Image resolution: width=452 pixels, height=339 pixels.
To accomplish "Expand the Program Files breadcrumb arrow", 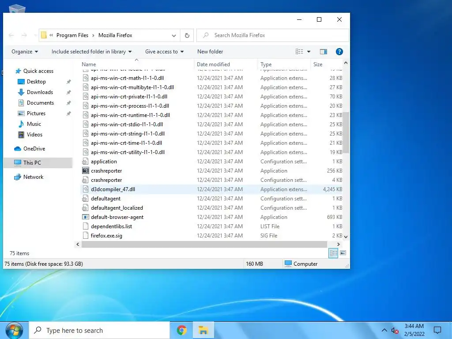I will tap(93, 35).
